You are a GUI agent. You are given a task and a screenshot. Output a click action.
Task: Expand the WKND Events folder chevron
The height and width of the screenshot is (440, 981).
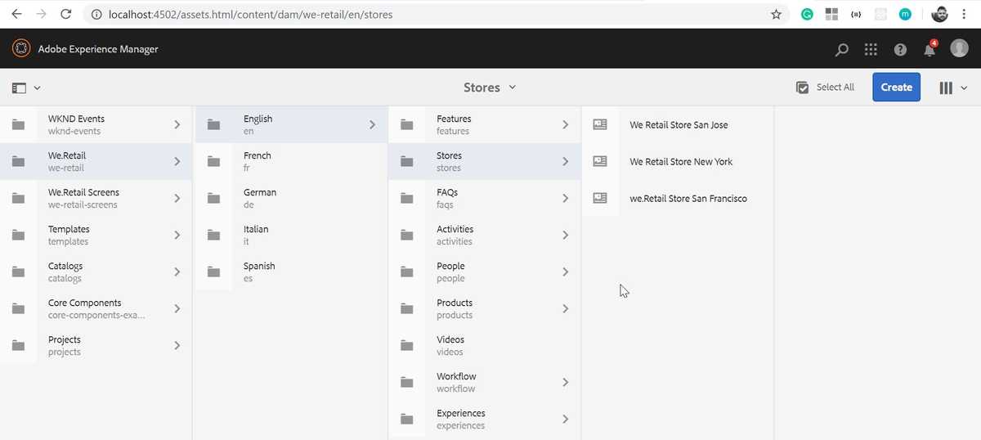(177, 125)
